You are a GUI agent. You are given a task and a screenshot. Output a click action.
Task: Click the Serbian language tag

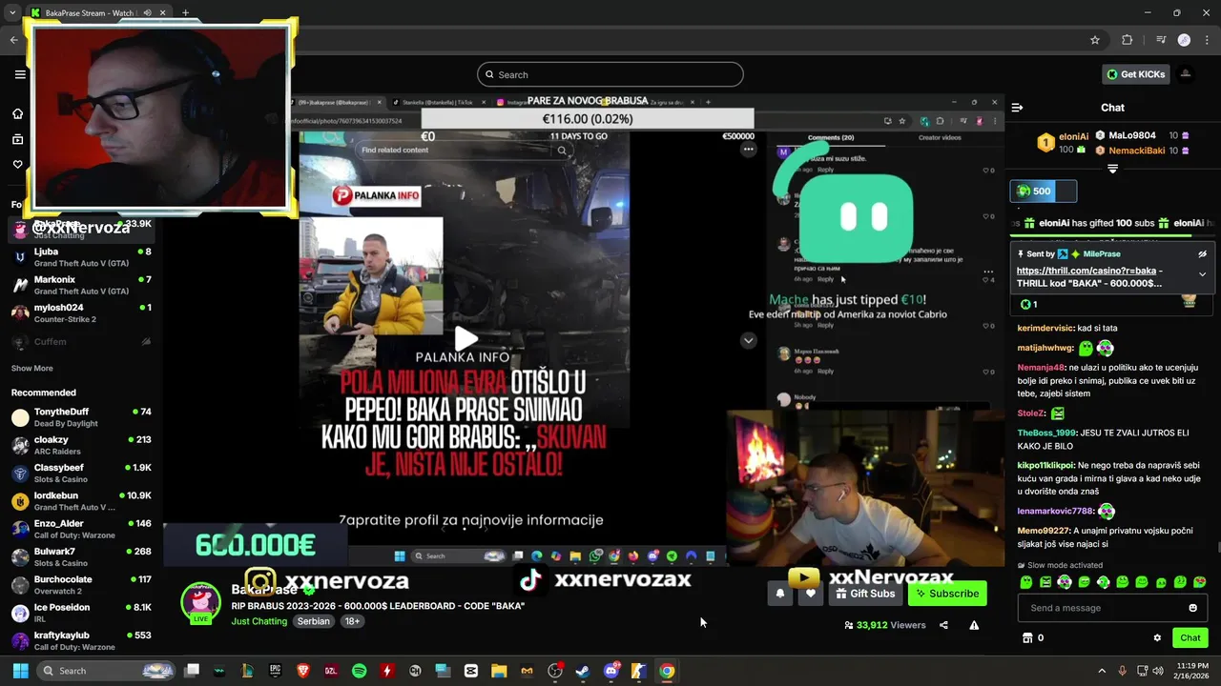point(313,621)
